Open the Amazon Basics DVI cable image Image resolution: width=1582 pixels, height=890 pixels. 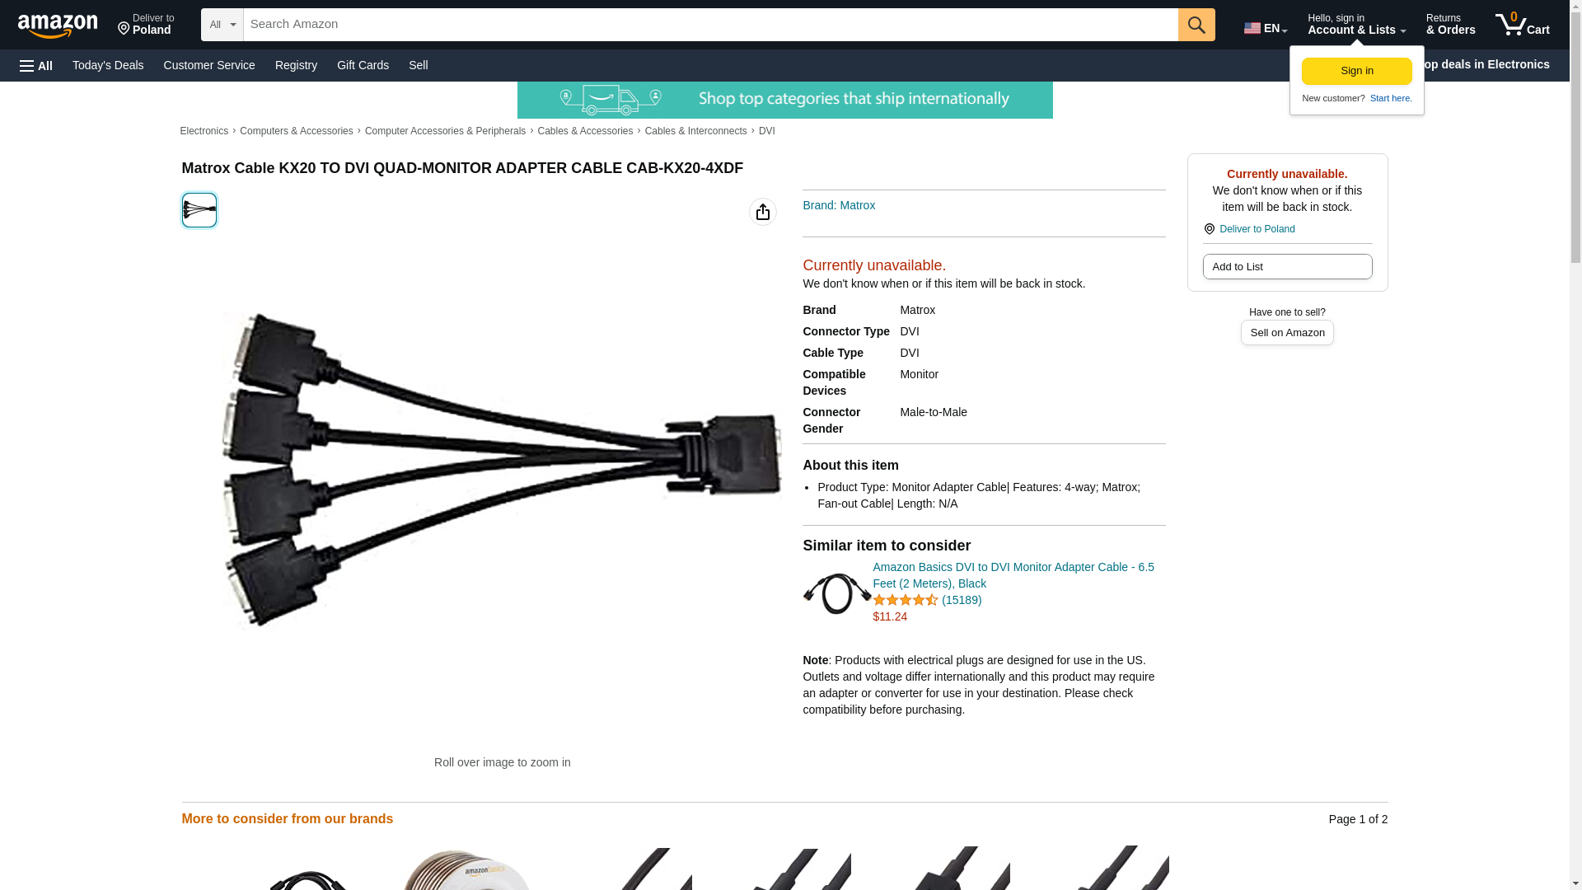[836, 593]
